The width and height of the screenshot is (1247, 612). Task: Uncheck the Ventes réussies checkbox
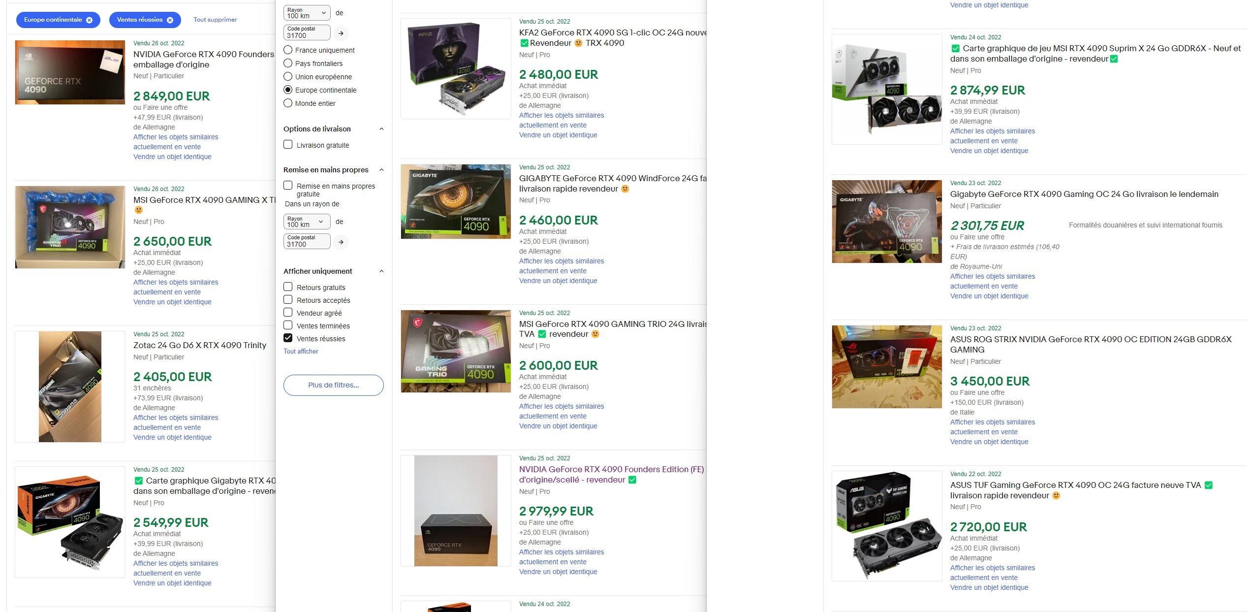[288, 338]
